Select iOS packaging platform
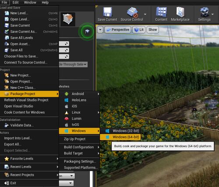The image size is (219, 187). coord(79,106)
